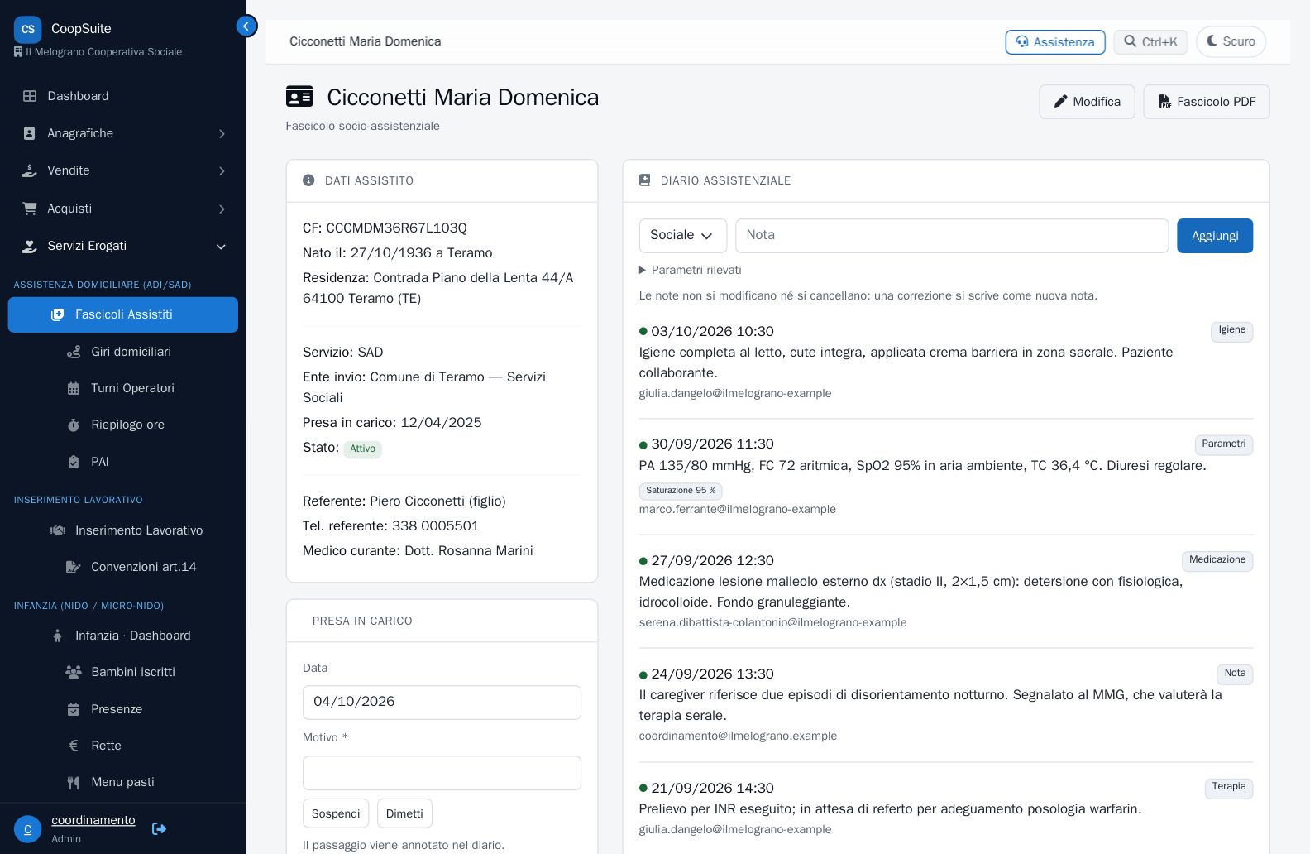Click the Inserimento Lavorativo handshake icon
This screenshot has width=1310, height=854.
57,530
